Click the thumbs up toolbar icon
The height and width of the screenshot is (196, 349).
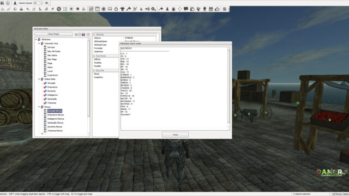[x=217, y=9]
